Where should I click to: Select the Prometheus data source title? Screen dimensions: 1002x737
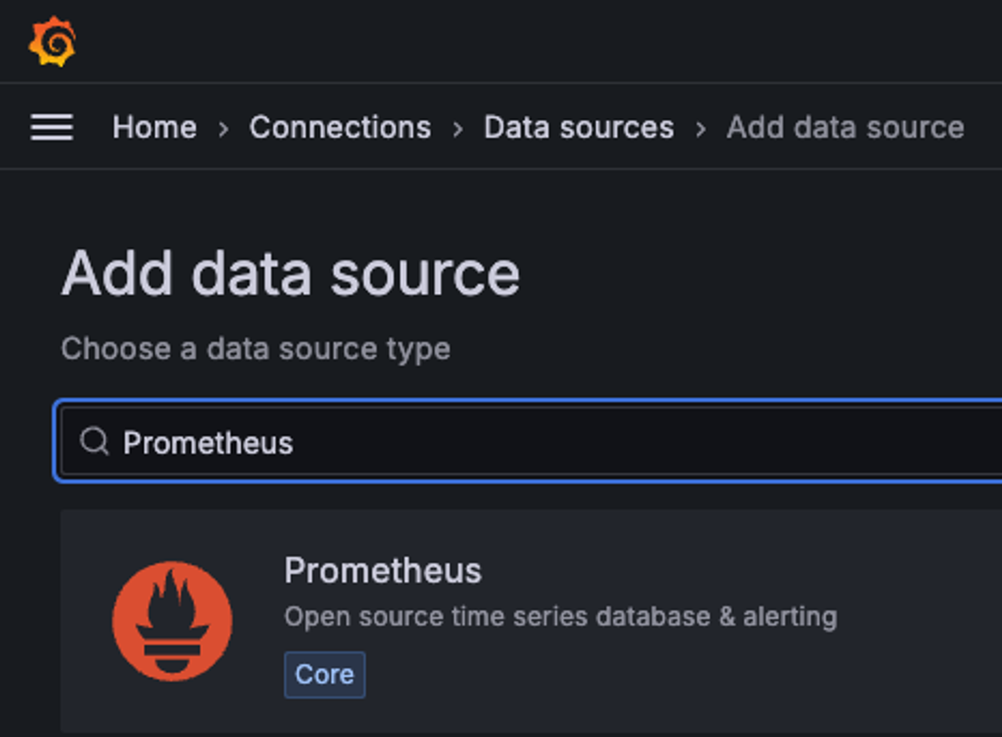tap(383, 570)
